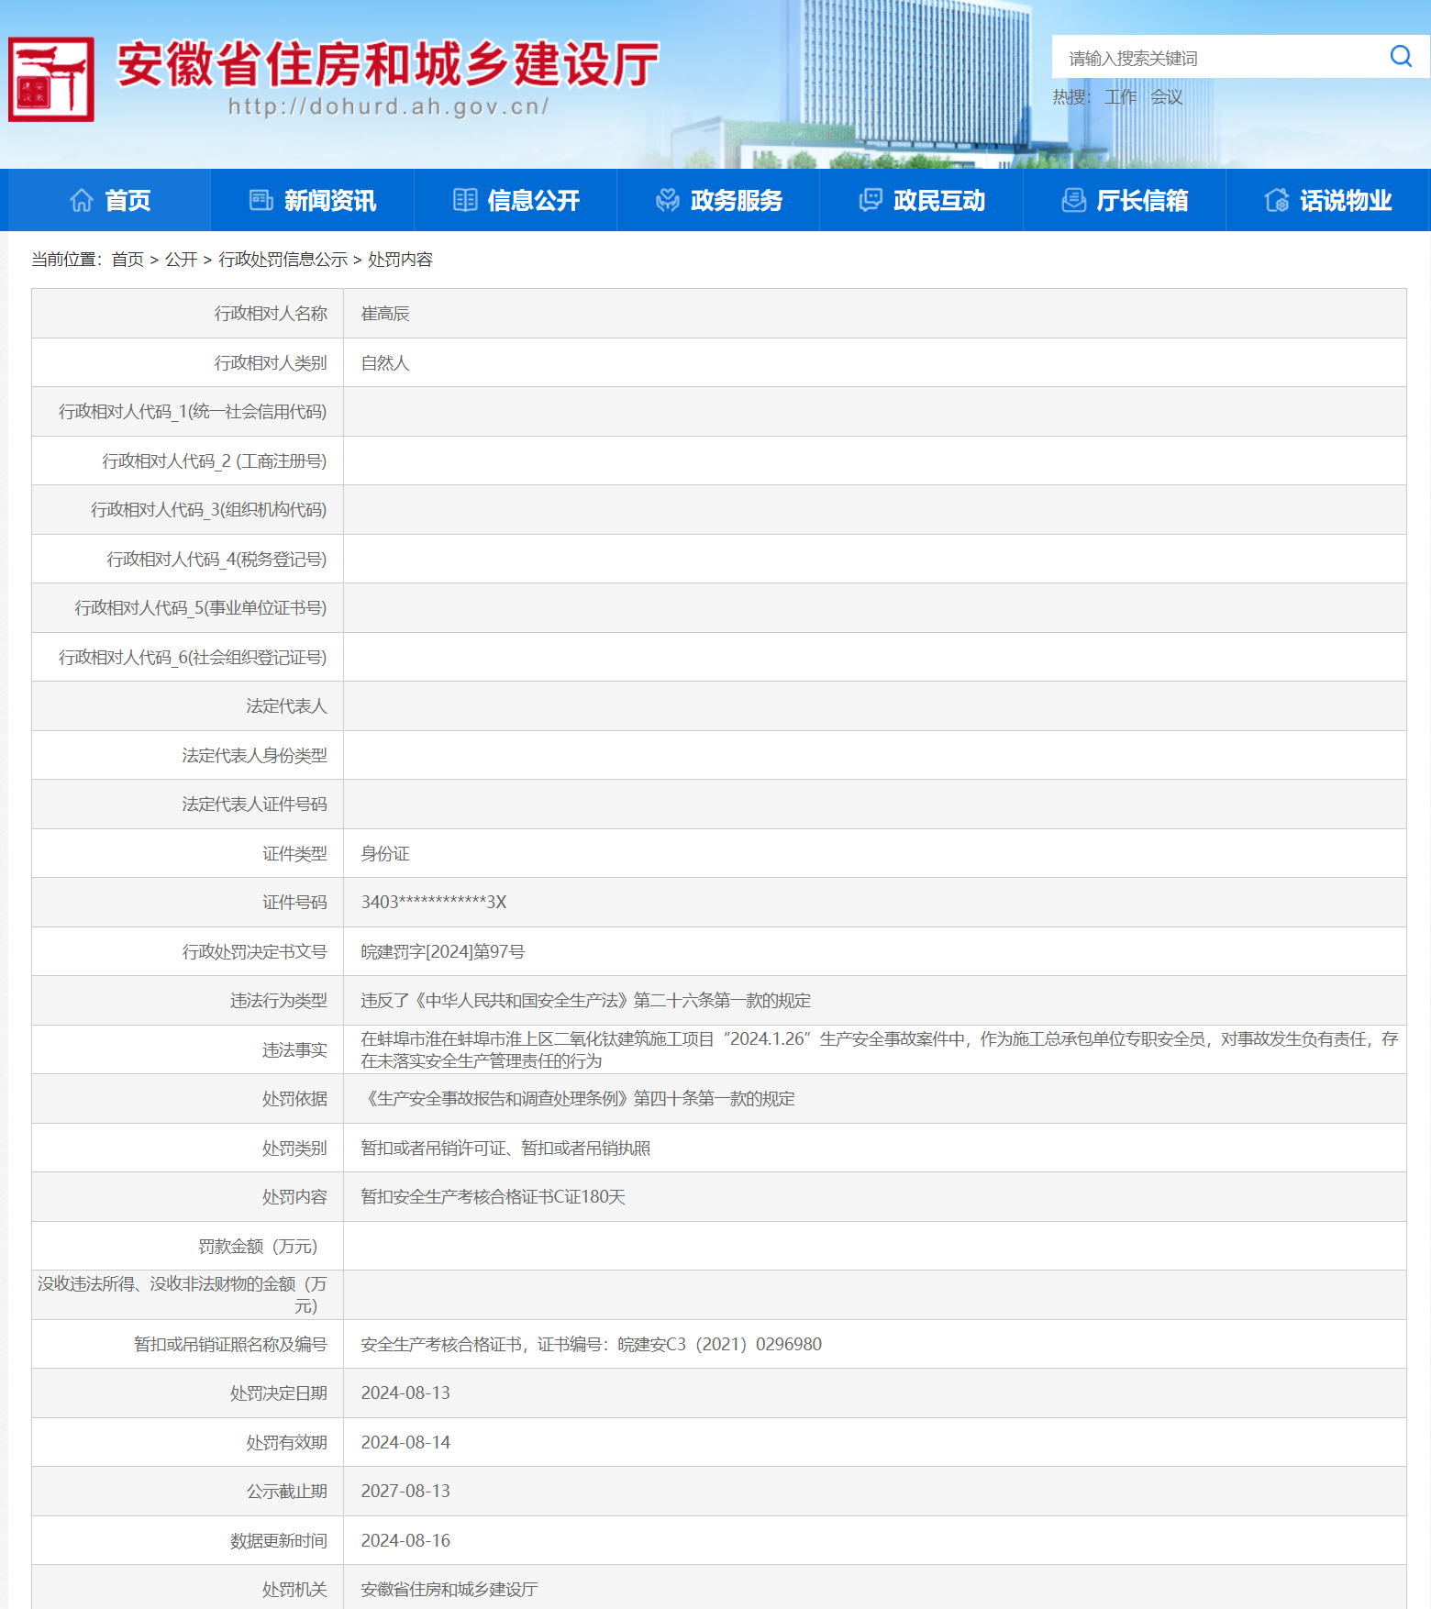Open the 政务服务 navigation tab
This screenshot has height=1609, width=1431.
pos(718,200)
